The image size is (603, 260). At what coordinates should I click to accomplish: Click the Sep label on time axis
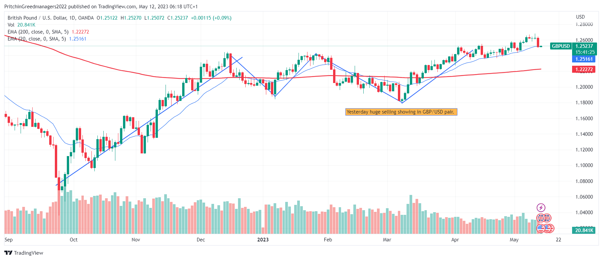(9, 240)
